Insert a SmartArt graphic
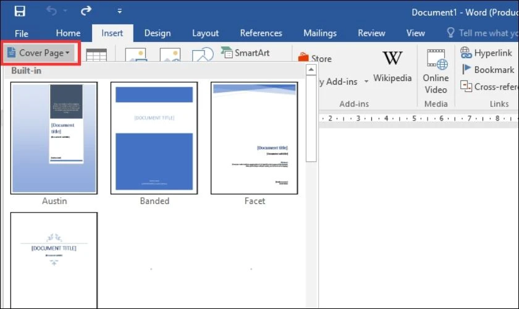 click(245, 53)
